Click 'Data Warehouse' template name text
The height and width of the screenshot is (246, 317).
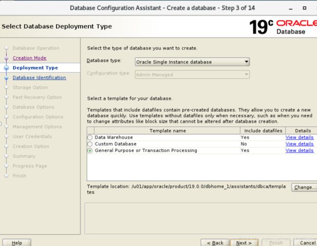[114, 137]
